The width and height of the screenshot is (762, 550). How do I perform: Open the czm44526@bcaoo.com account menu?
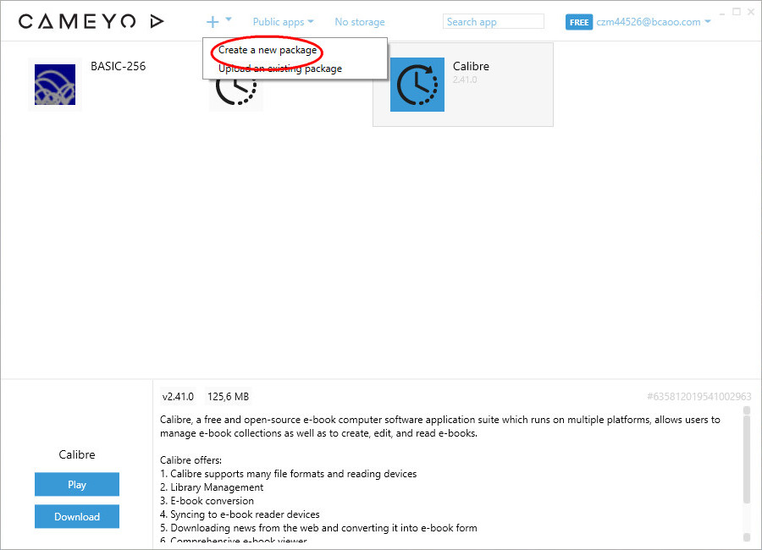(x=653, y=22)
